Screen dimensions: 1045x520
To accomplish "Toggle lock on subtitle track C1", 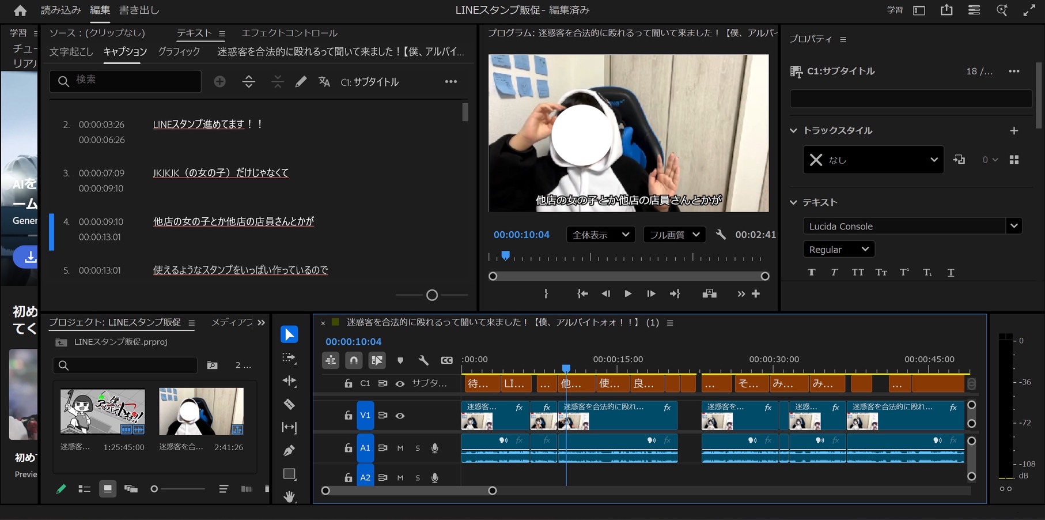I will pyautogui.click(x=348, y=383).
